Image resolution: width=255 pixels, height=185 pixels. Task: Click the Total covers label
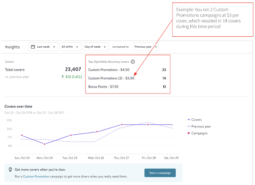pyautogui.click(x=15, y=70)
